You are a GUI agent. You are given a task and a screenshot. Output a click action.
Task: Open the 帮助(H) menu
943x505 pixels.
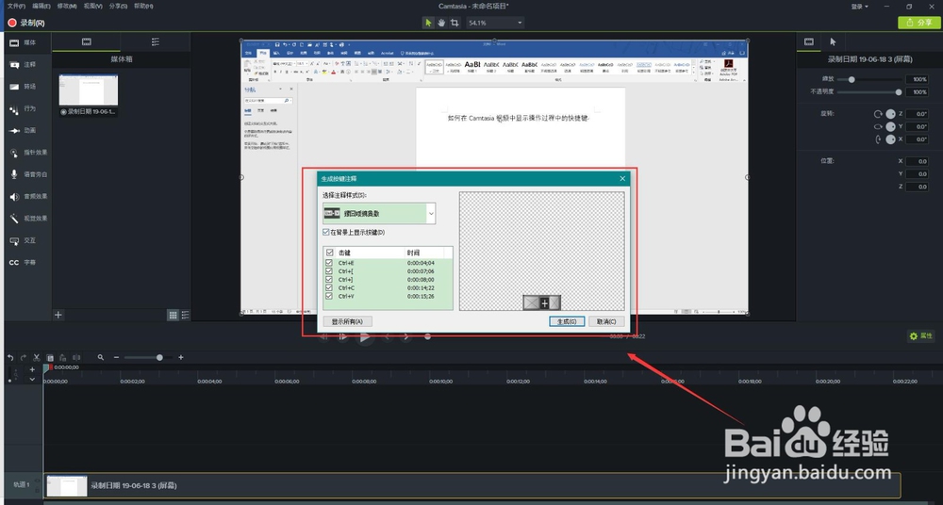pyautogui.click(x=143, y=6)
